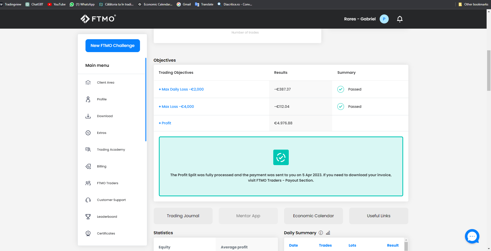Open the Mentor App button

tap(248, 216)
